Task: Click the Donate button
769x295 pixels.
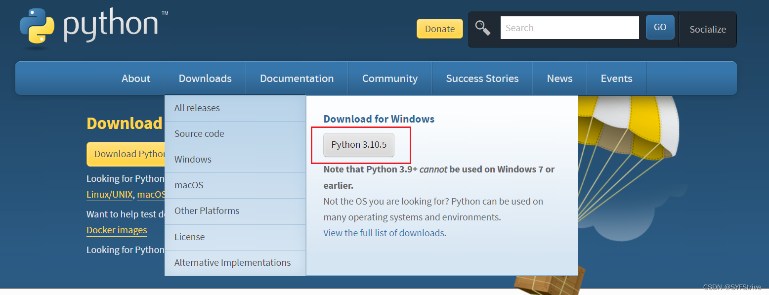Action: coord(440,29)
